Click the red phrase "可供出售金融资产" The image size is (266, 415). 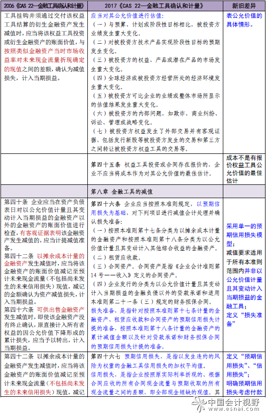60,309
